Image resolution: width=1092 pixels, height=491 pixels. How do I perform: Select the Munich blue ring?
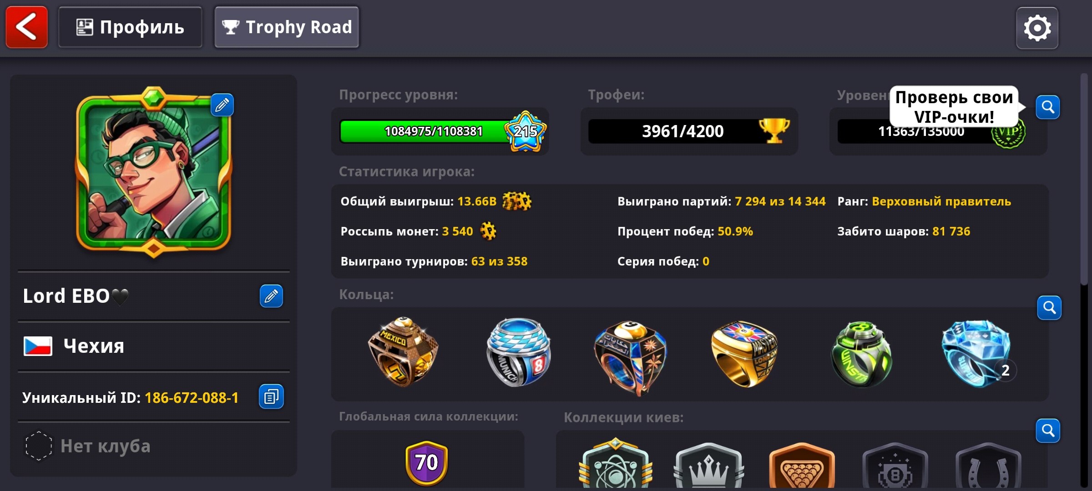point(518,352)
